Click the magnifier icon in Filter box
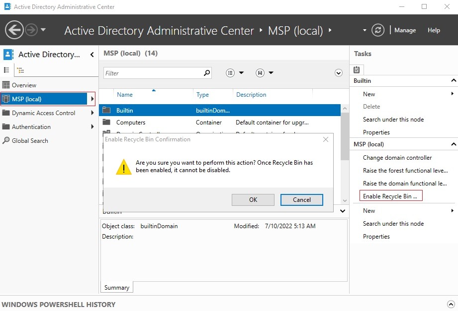Image resolution: width=458 pixels, height=311 pixels. click(x=207, y=73)
